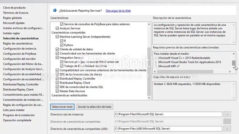239x134 pixels.
Task: Open the Configuración de PolyBase step
Action: click(x=19, y=54)
